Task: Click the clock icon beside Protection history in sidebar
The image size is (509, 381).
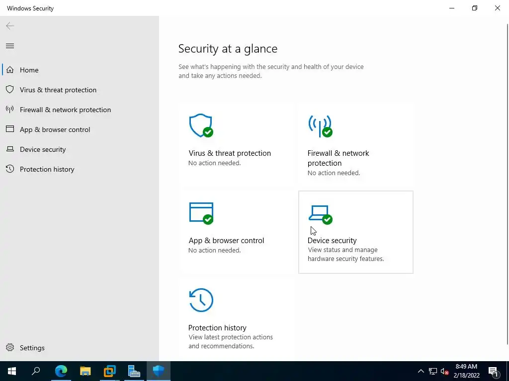Action: [10, 169]
